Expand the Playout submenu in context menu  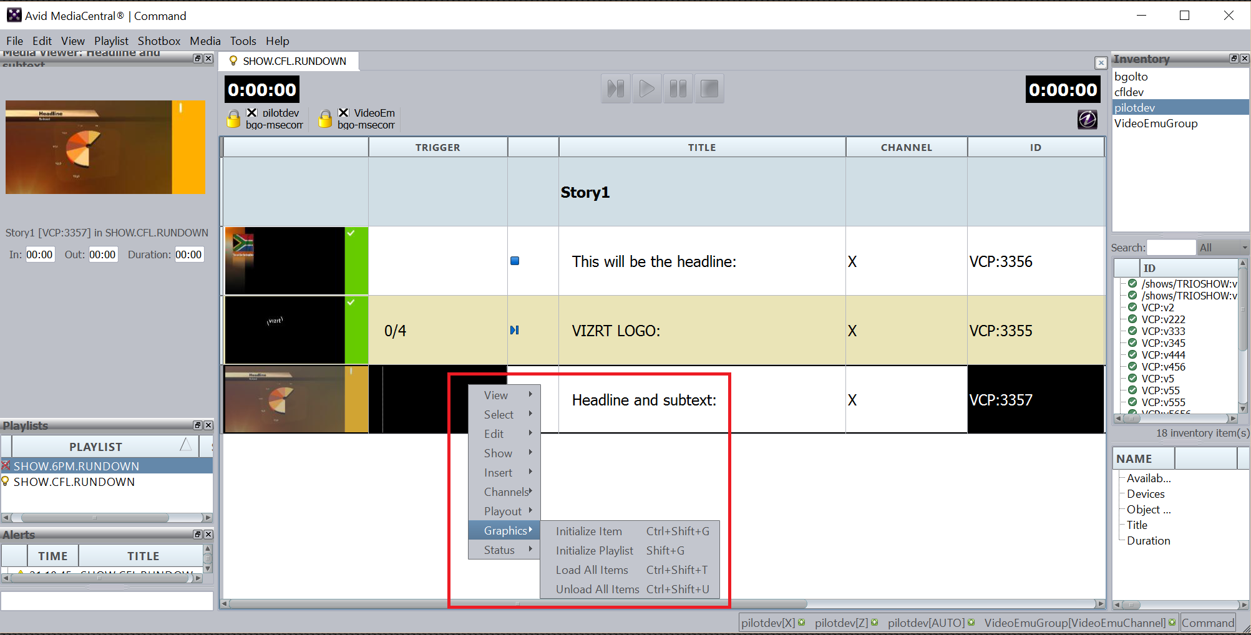pyautogui.click(x=504, y=511)
